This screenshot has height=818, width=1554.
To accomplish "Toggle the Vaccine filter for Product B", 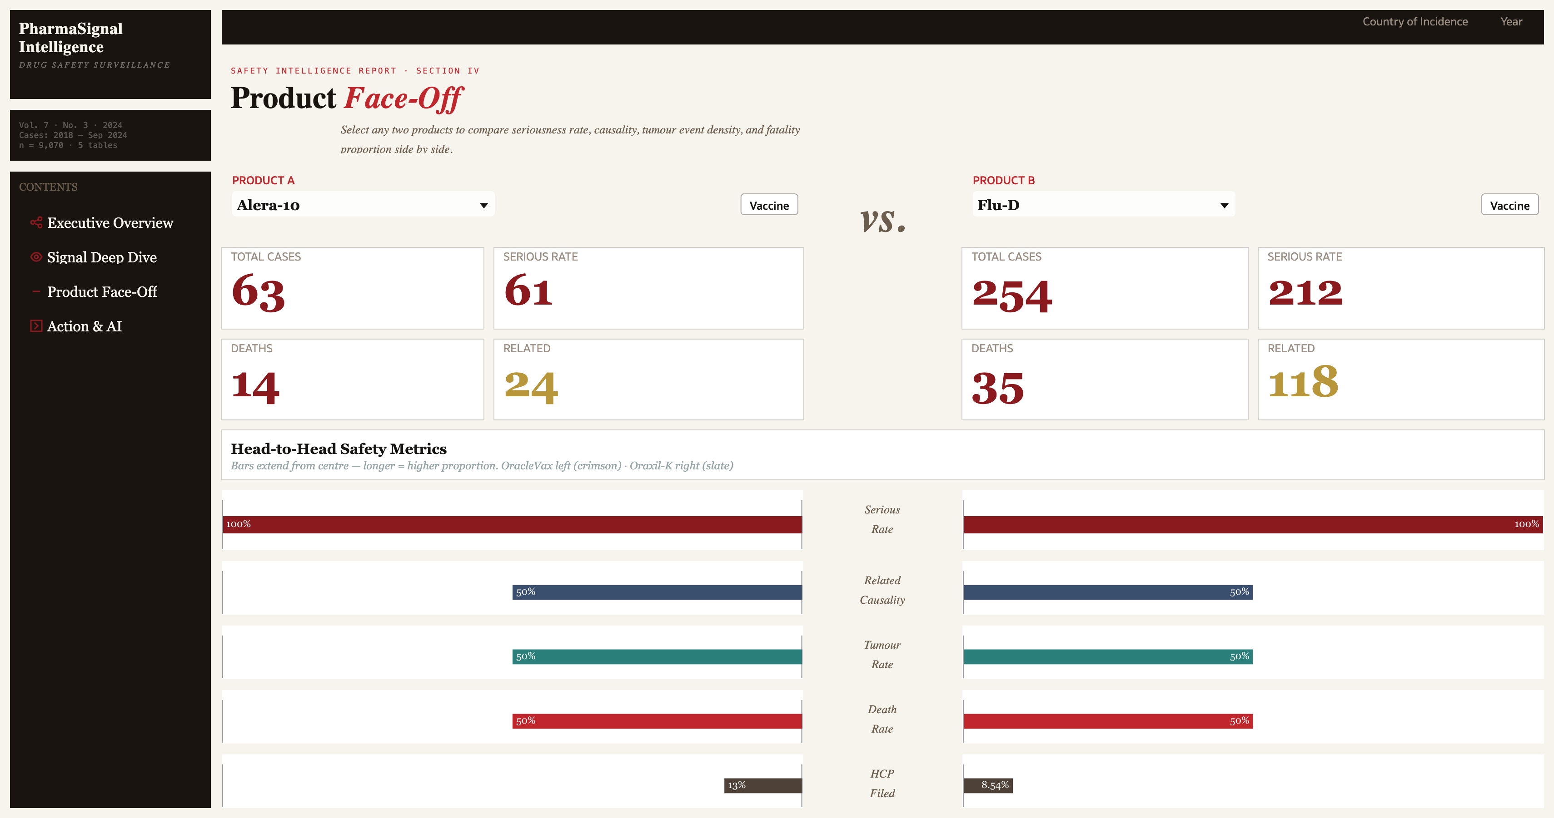I will tap(1510, 204).
